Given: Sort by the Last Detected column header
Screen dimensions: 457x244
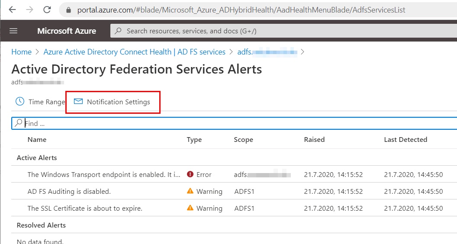Looking at the screenshot, I should tap(406, 140).
